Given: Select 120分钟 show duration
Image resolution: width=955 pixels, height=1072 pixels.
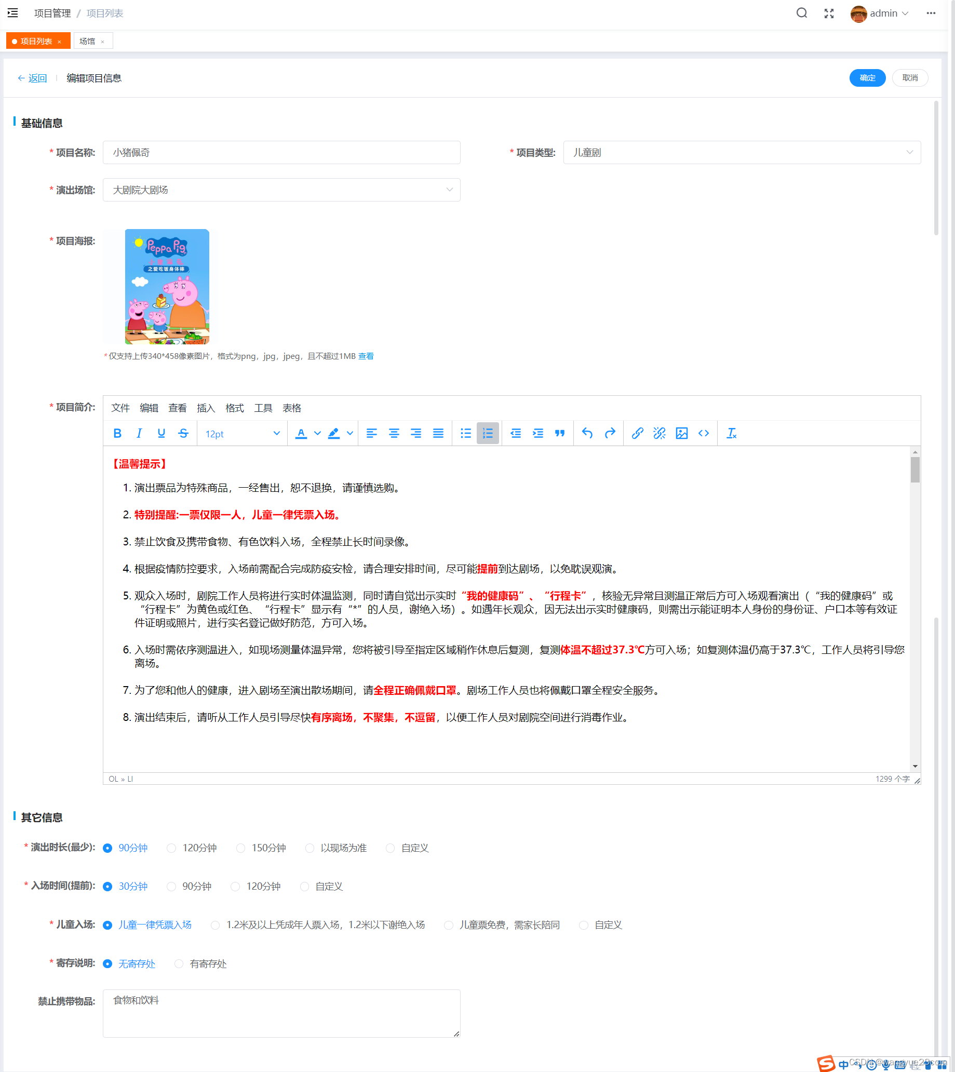Looking at the screenshot, I should tap(192, 848).
